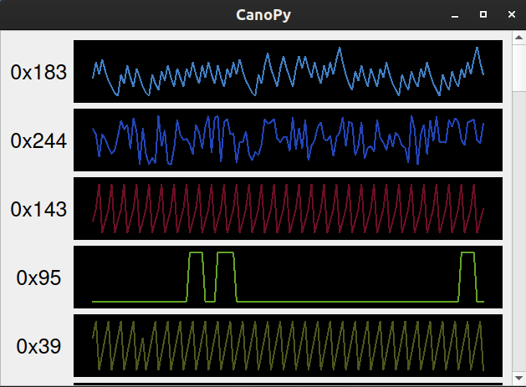The height and width of the screenshot is (387, 526).
Task: Select the 0x244 message ID label
Action: [38, 140]
